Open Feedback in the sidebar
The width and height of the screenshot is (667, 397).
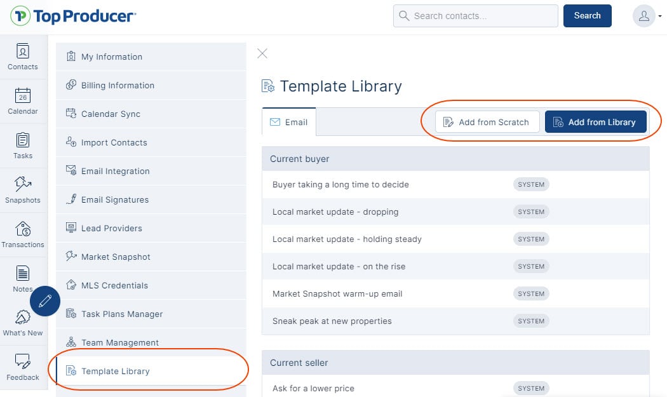[23, 368]
